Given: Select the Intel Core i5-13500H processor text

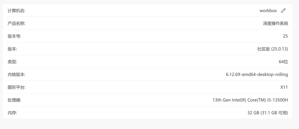Looking at the screenshot, I should [250, 100].
